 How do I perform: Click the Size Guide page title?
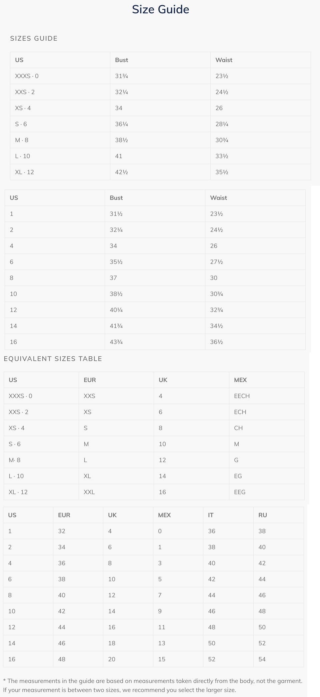coord(160,9)
